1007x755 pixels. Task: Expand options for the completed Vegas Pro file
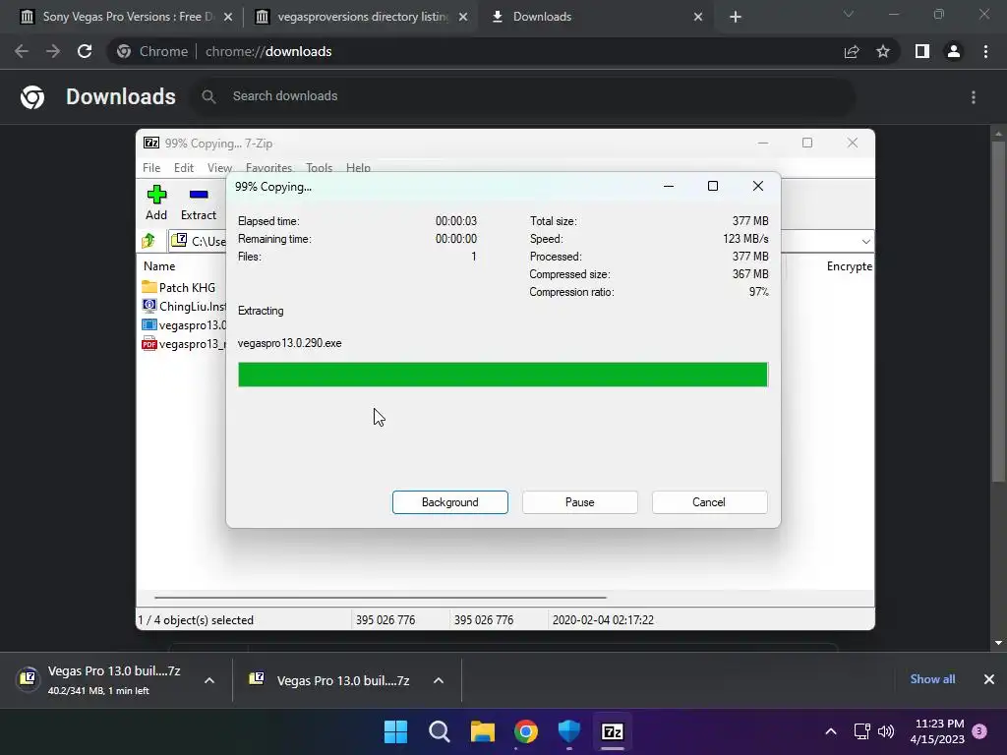tap(439, 680)
